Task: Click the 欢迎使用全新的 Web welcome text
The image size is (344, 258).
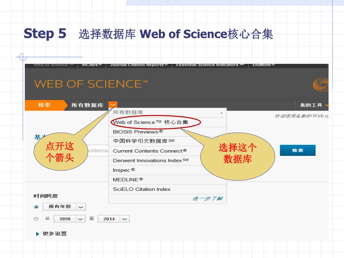Action: [x=301, y=116]
